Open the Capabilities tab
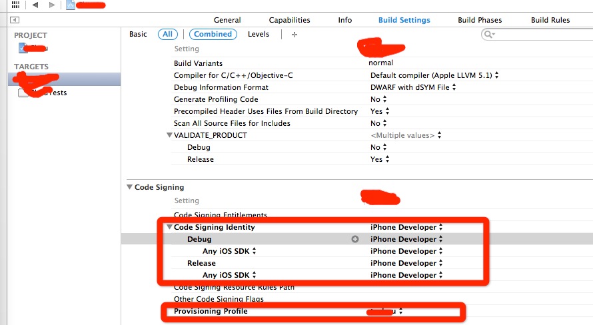 coord(289,20)
